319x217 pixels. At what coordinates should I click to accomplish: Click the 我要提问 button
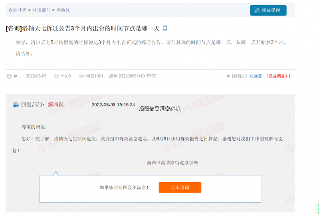pos(268,10)
